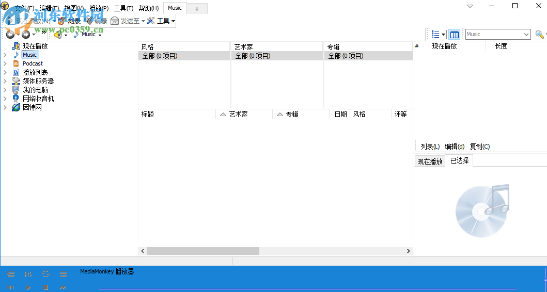Go forward with the right arrow button
Viewport: 547px width, 292px height.
tap(26, 34)
